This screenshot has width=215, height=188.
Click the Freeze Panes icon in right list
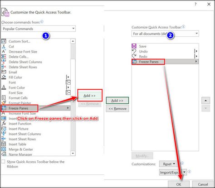134,62
